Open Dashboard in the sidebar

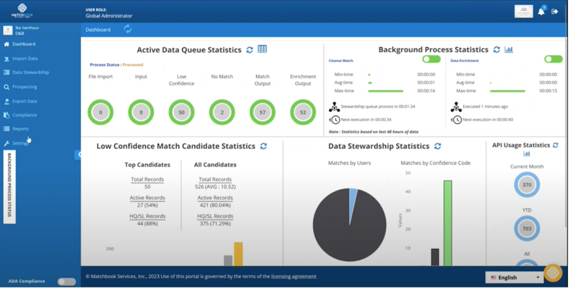(x=19, y=44)
